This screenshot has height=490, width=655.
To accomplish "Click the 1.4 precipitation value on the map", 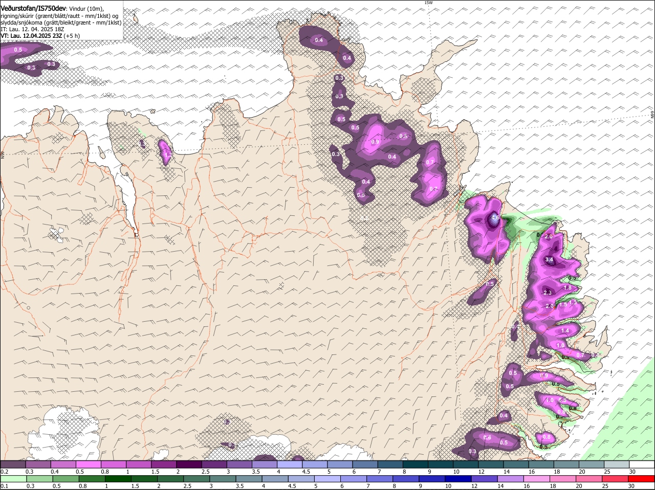I will point(565,331).
